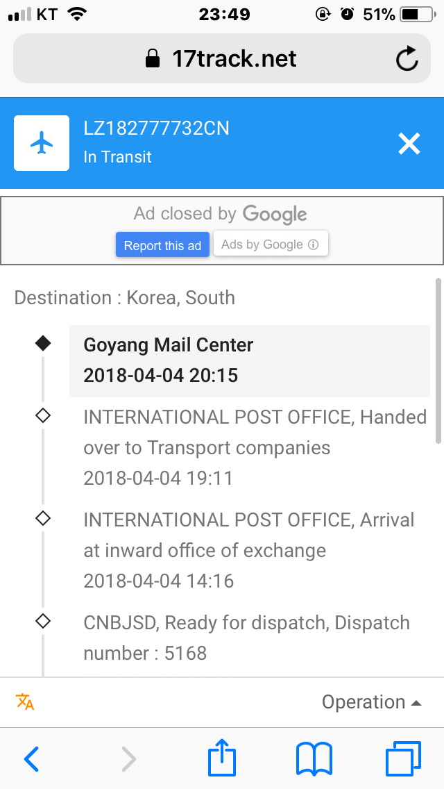Tap the translate language icon

click(x=25, y=701)
